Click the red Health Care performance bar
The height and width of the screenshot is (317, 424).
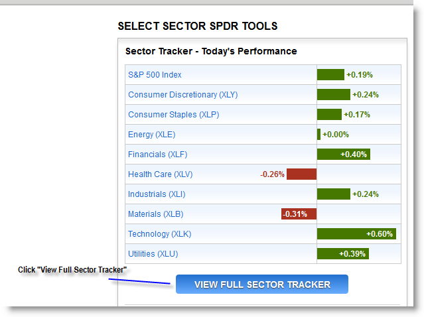(x=301, y=174)
